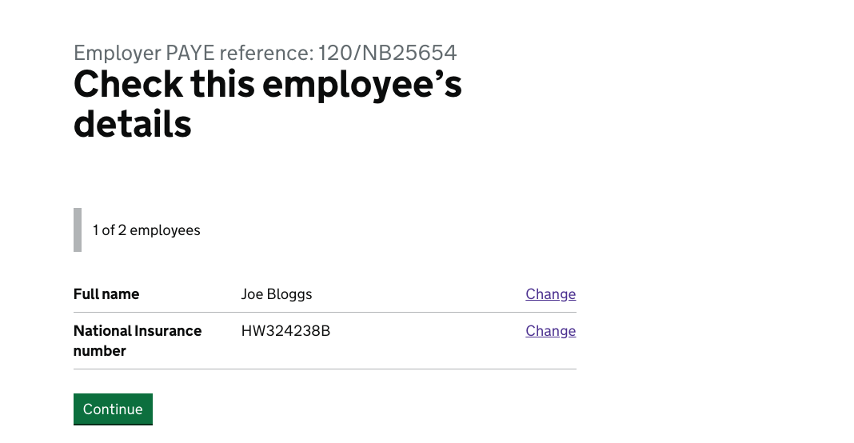Click the 'Employer PAYE reference' caption text
Image resolution: width=854 pixels, height=443 pixels.
194,53
